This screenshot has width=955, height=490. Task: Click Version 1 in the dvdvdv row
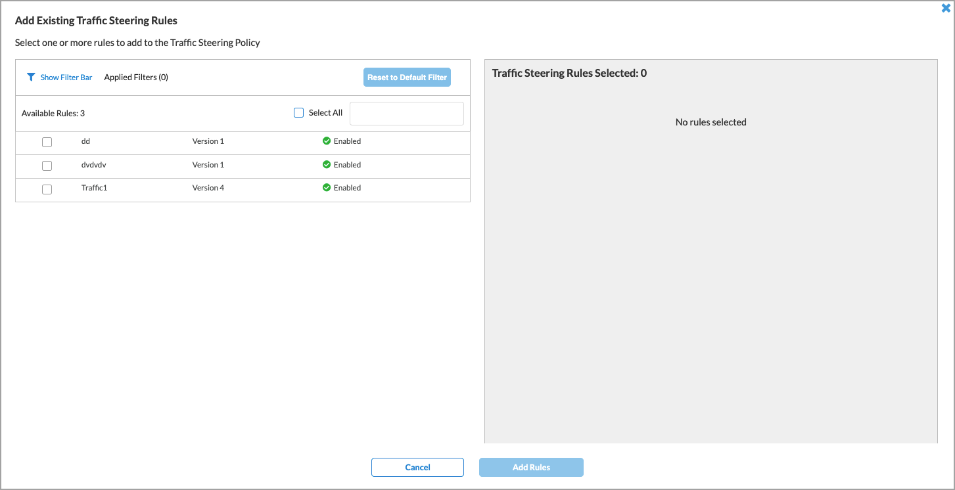pyautogui.click(x=208, y=164)
